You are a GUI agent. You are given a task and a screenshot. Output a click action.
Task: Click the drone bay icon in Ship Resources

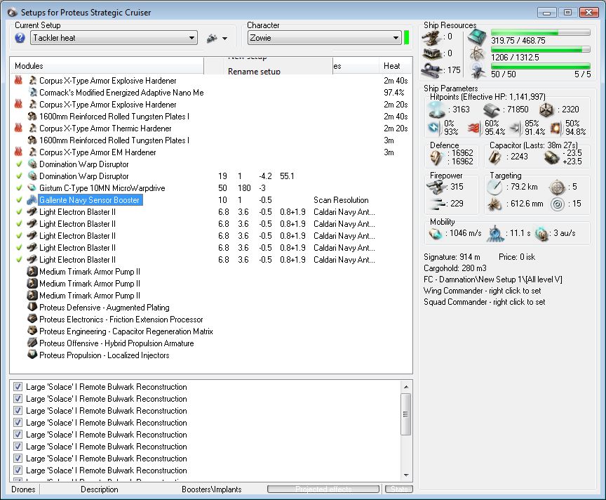(478, 71)
